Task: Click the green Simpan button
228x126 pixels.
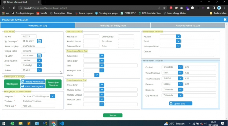Action: pos(113,115)
